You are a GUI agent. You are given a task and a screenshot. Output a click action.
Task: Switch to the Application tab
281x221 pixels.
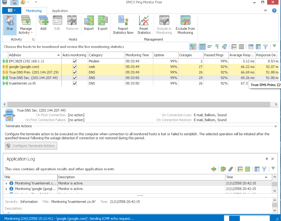pyautogui.click(x=60, y=11)
